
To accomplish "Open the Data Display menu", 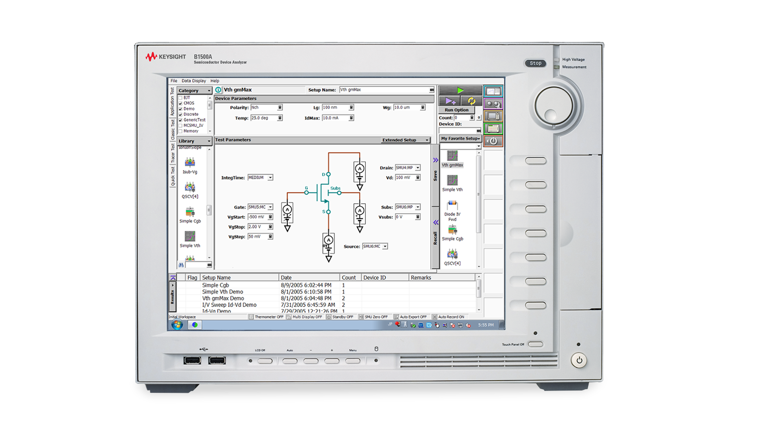I will [x=194, y=81].
